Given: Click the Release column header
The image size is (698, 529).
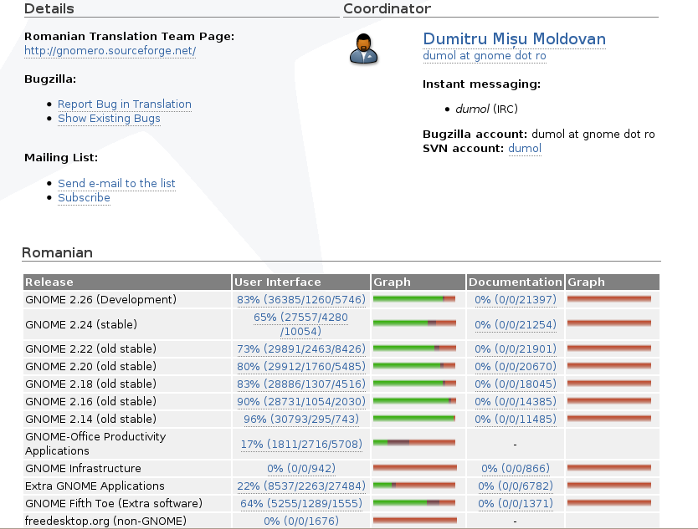Looking at the screenshot, I should click(127, 282).
